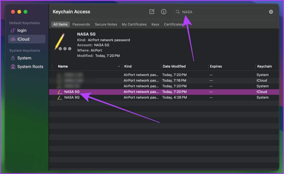Close the Keychain Access window
The height and width of the screenshot is (174, 284).
tap(13, 12)
